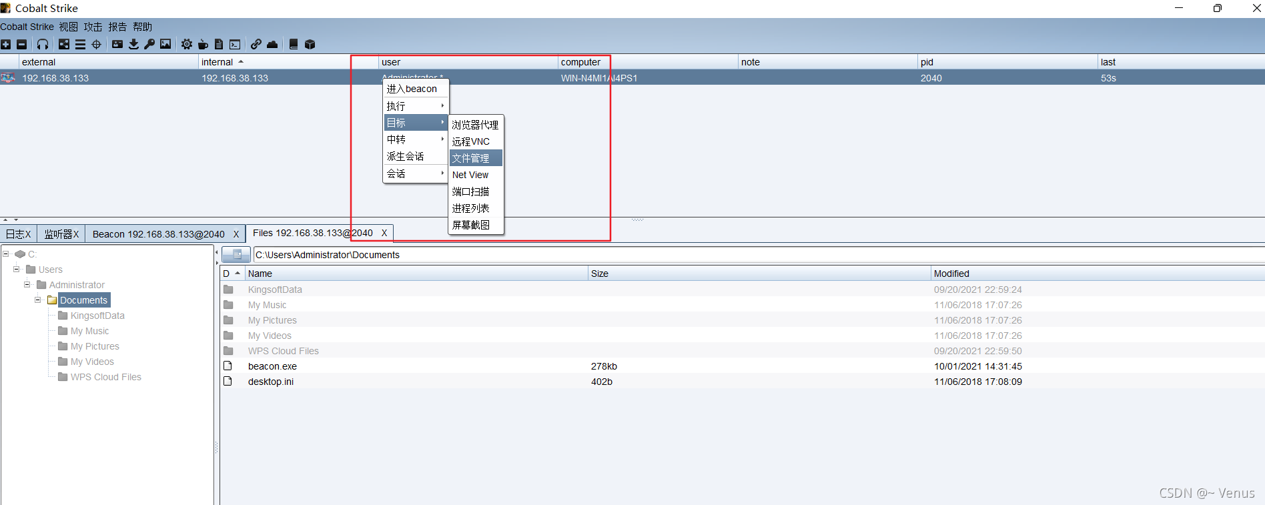The image size is (1265, 505).
Task: Sort files by Modified column header
Action: pyautogui.click(x=1098, y=273)
